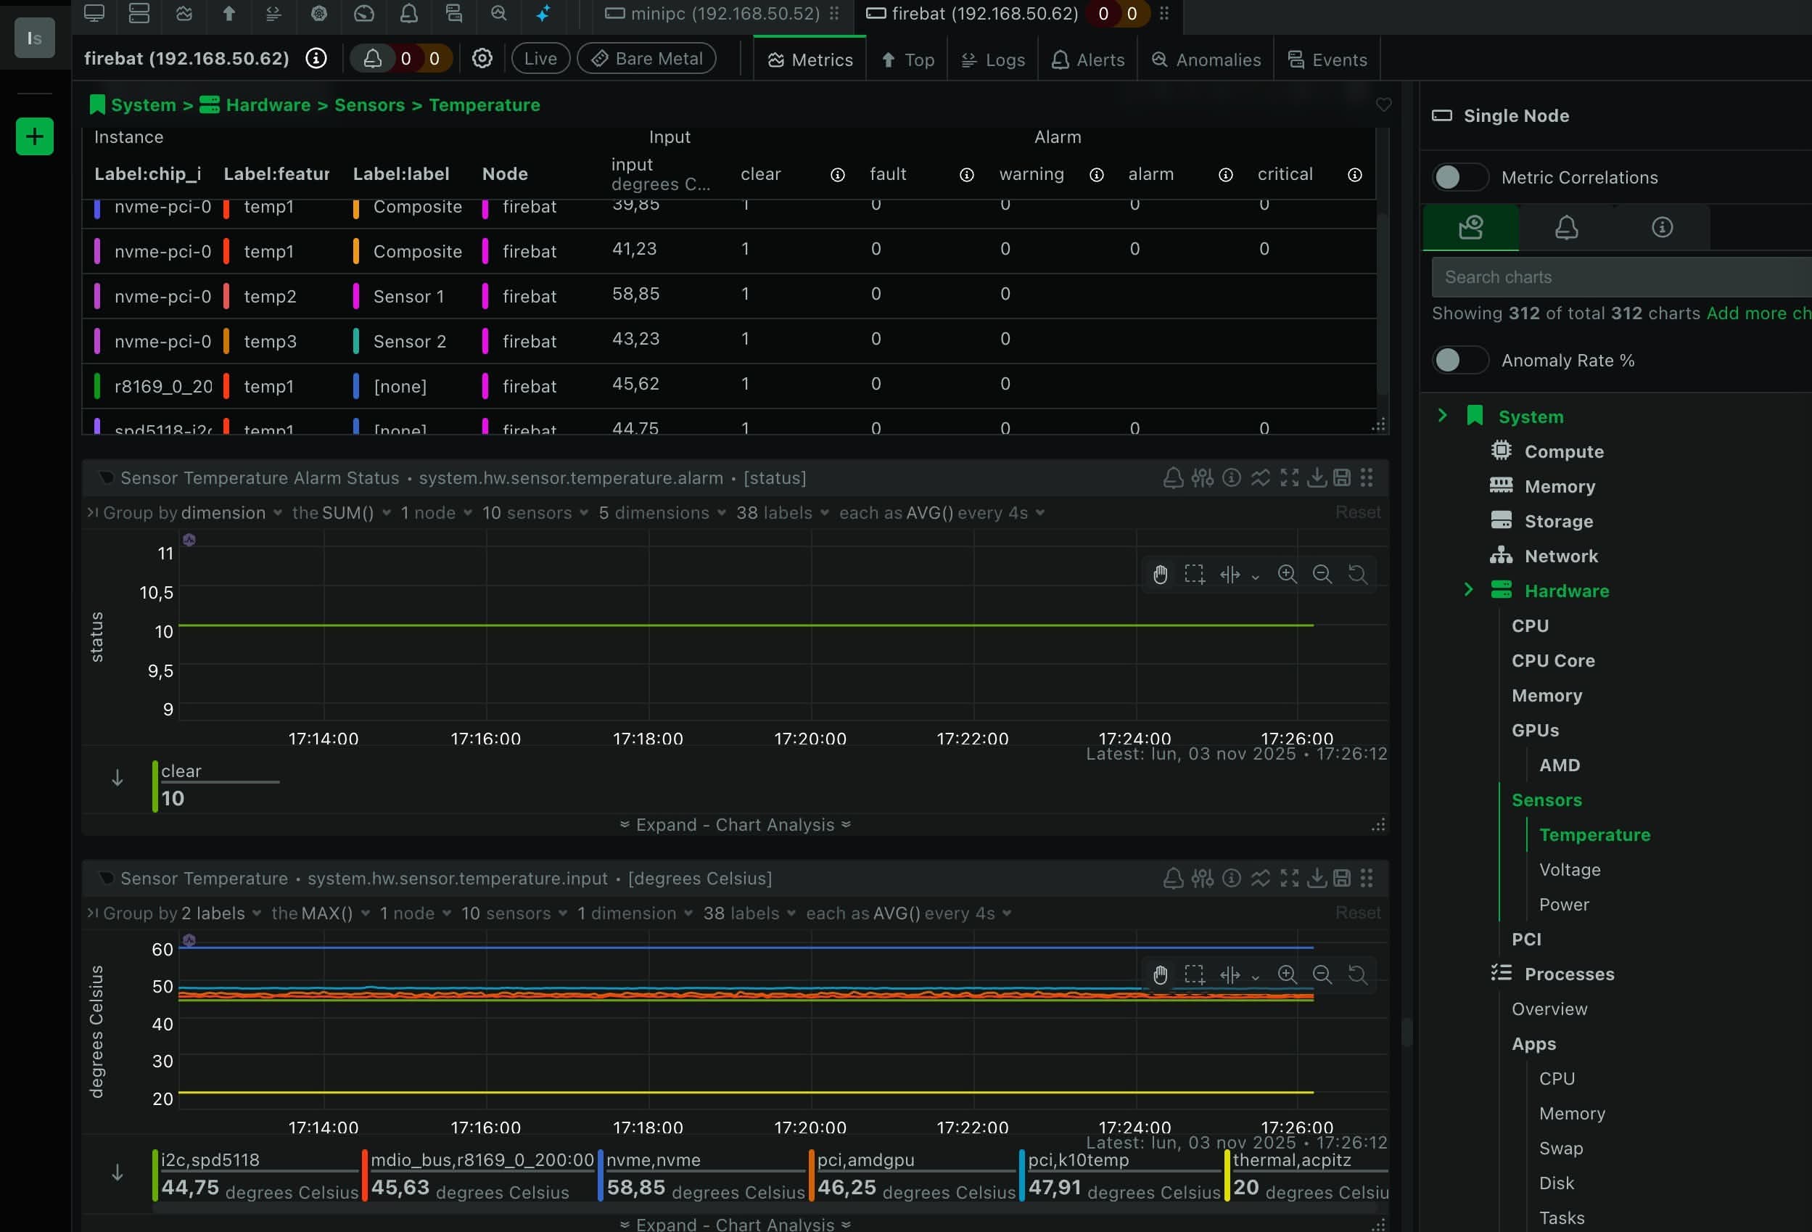
Task: Click the node settings gear icon
Action: (x=482, y=59)
